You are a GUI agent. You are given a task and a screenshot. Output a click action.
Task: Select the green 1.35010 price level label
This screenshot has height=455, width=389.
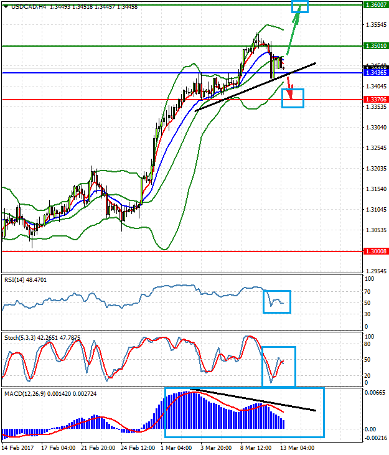pos(376,46)
